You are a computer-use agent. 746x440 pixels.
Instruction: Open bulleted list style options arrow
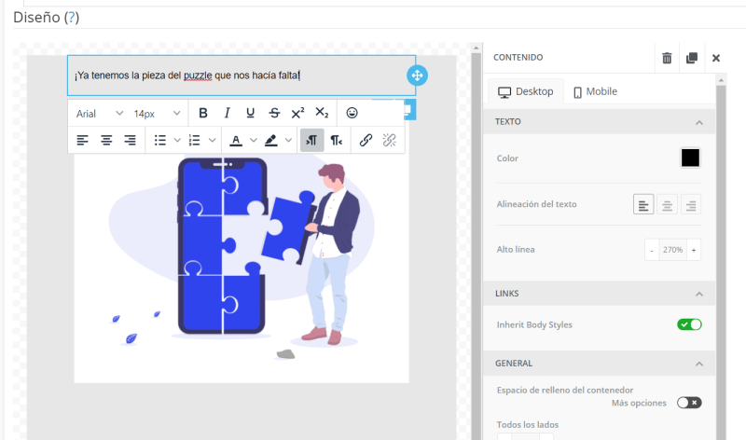click(x=177, y=141)
